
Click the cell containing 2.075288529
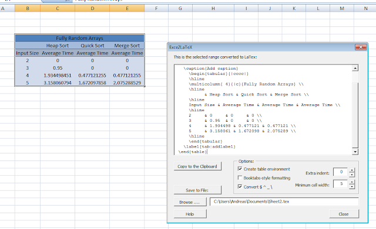coord(127,83)
